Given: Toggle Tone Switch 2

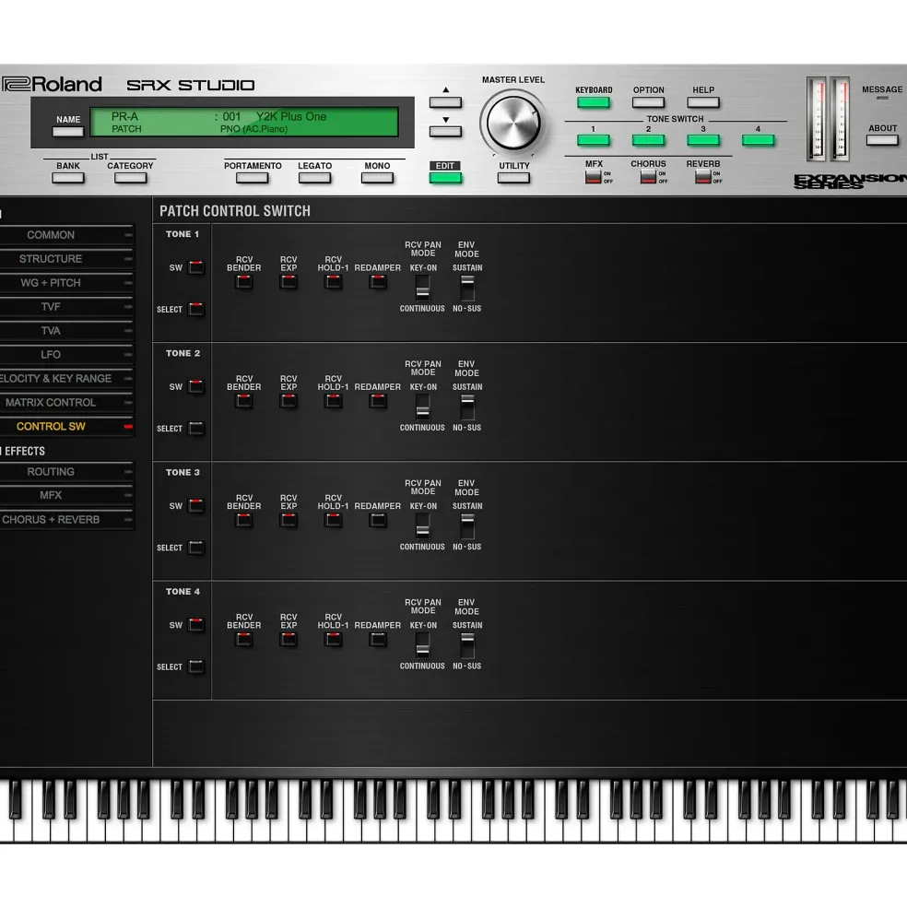Looking at the screenshot, I should click(648, 140).
